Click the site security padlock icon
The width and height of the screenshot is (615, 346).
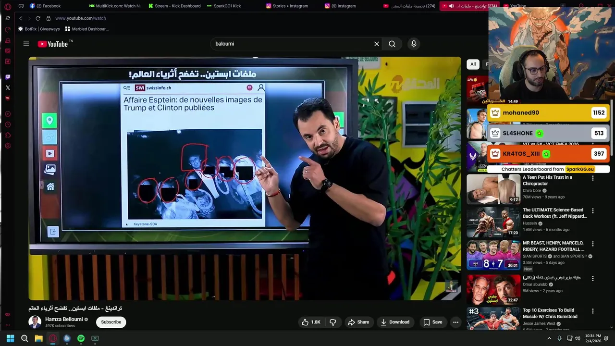pos(49,18)
